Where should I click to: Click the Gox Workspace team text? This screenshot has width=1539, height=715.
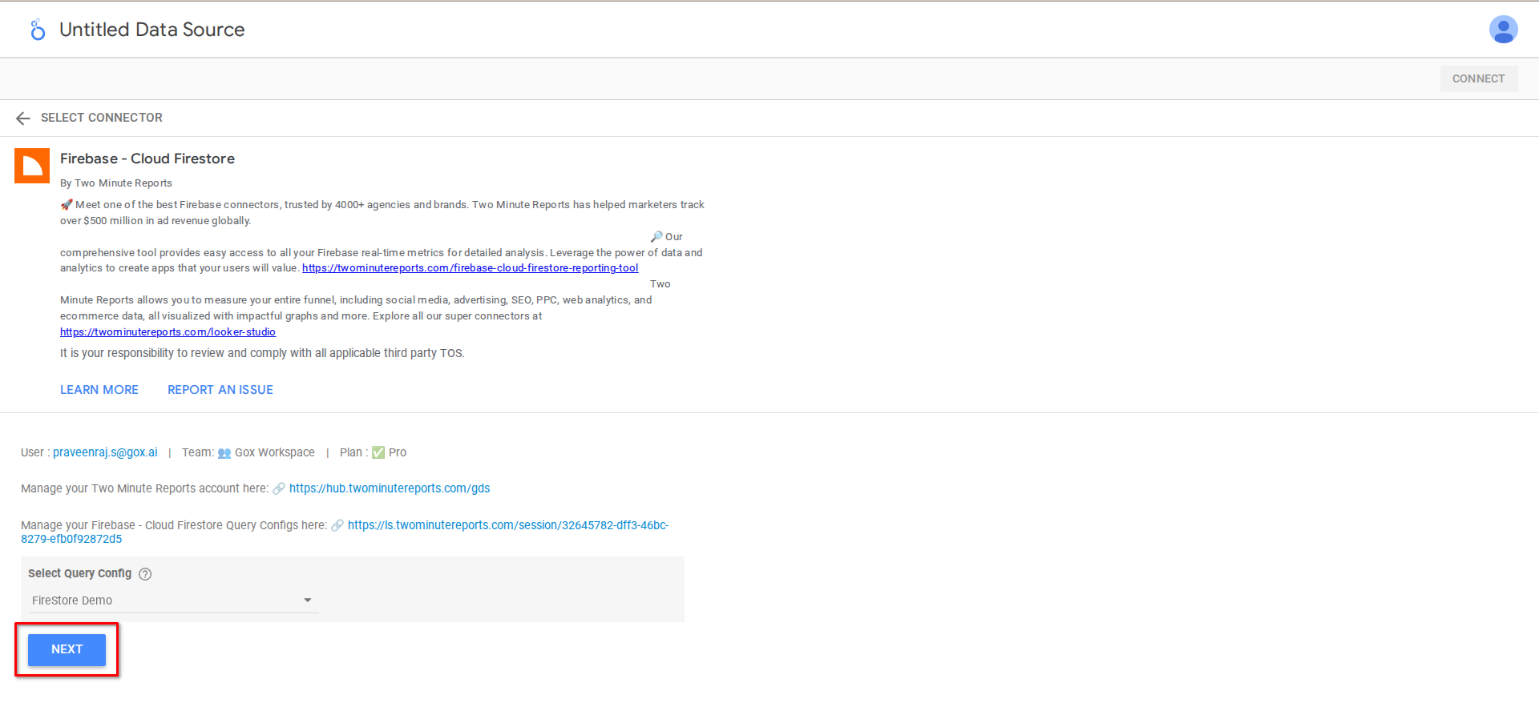(x=275, y=452)
